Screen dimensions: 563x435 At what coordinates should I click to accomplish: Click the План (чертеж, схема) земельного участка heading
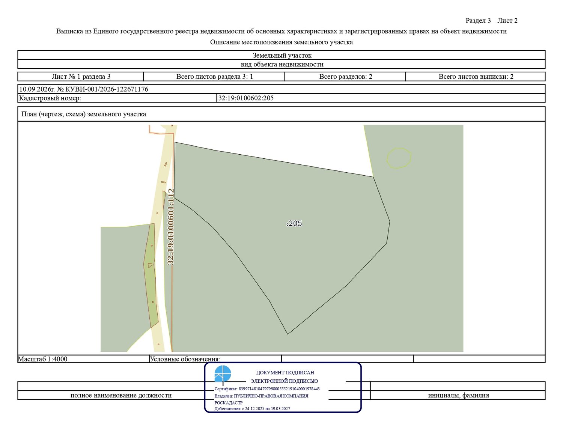(84, 114)
